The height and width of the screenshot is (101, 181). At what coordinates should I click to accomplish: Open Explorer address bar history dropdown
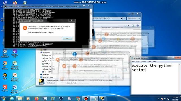pyautogui.click(x=121, y=18)
